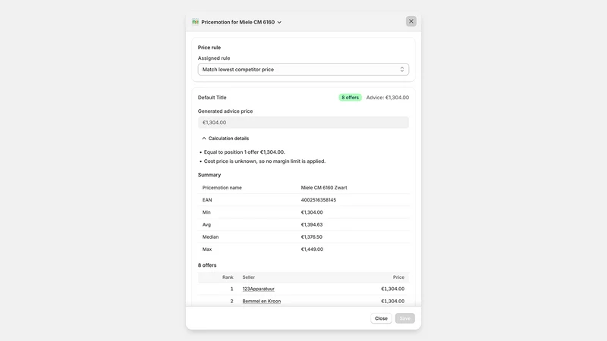Screen dimensions: 607x341
Task: Click the Close button in footer
Action: [381, 318]
